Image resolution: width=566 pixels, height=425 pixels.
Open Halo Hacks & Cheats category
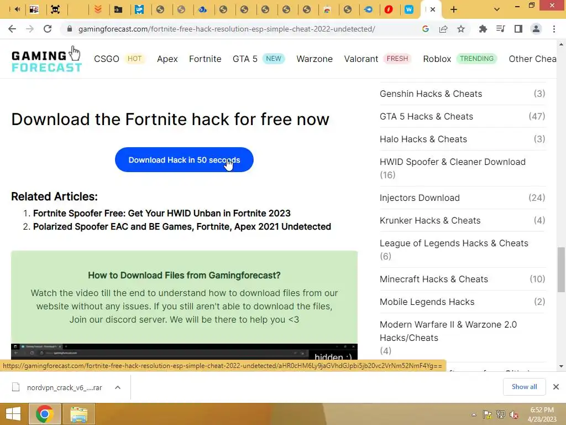coord(423,139)
